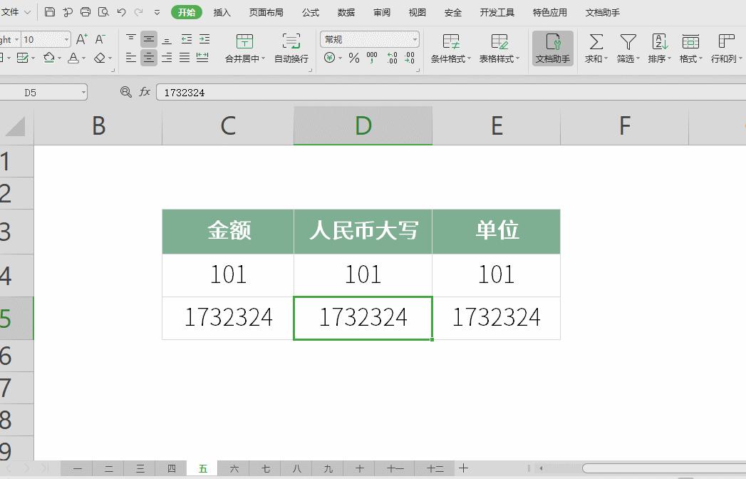Toggle 自动换行 text wrapping
This screenshot has width=746, height=479.
tap(291, 48)
